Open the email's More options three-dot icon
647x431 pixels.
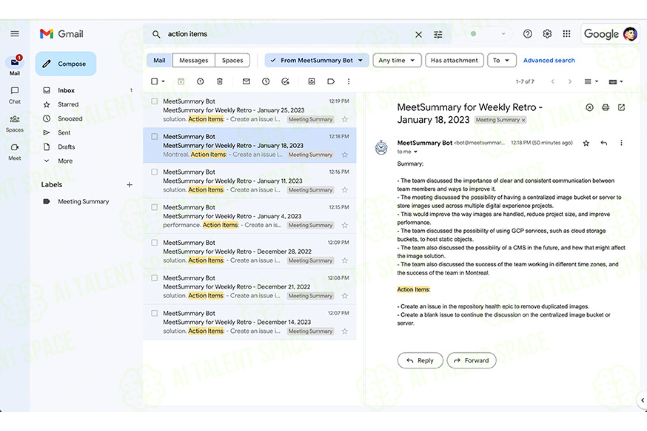click(621, 143)
